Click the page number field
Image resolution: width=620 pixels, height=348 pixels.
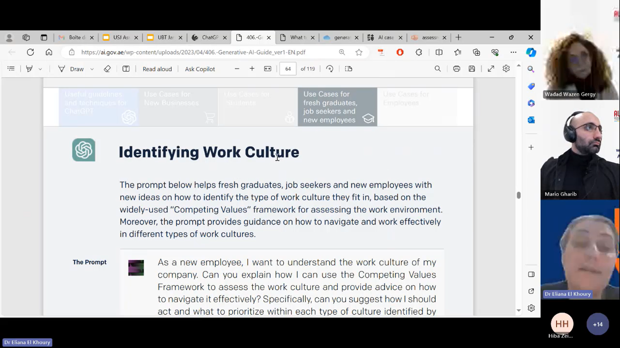pyautogui.click(x=288, y=69)
